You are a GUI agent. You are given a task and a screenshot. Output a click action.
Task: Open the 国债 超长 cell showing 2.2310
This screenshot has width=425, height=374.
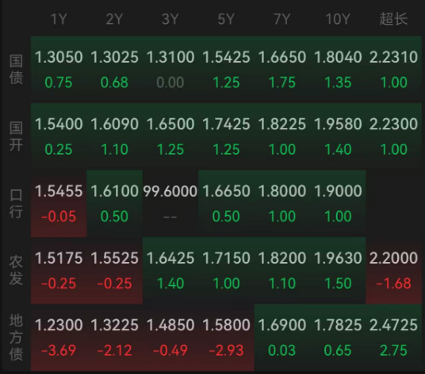394,69
